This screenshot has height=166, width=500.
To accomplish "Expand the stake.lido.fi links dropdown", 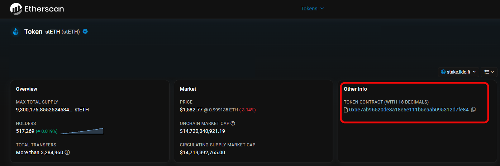I will [x=458, y=72].
